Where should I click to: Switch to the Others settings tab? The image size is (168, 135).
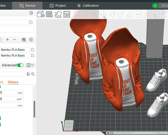[13, 82]
